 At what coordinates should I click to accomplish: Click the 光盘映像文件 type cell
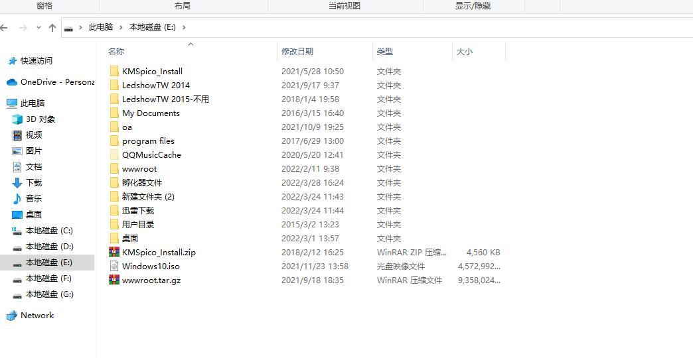pyautogui.click(x=401, y=267)
